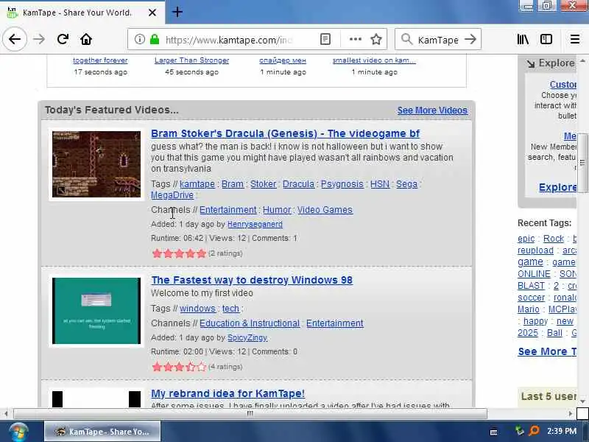589x442 pixels.
Task: Click the '2025' recent tag
Action: [x=528, y=333]
